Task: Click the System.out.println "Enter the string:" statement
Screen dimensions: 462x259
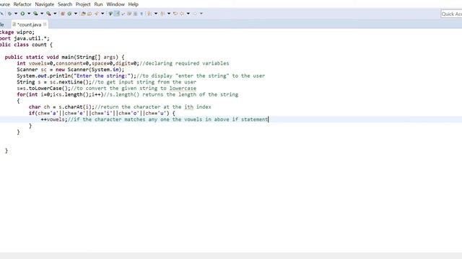Action: click(x=77, y=76)
